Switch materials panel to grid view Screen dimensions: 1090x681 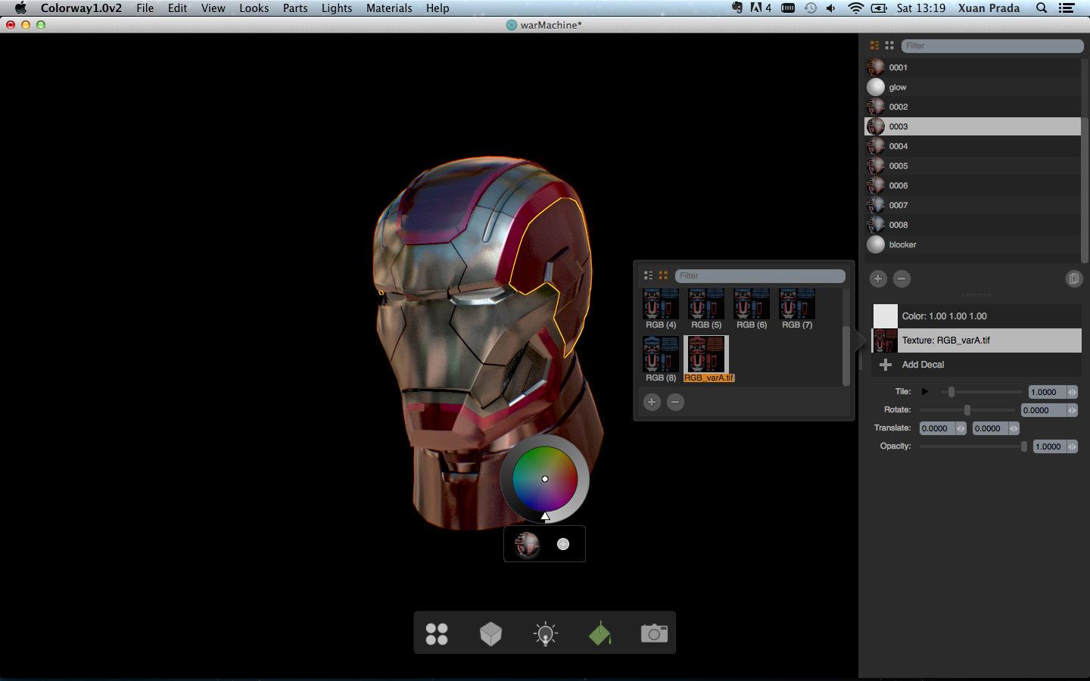click(889, 45)
